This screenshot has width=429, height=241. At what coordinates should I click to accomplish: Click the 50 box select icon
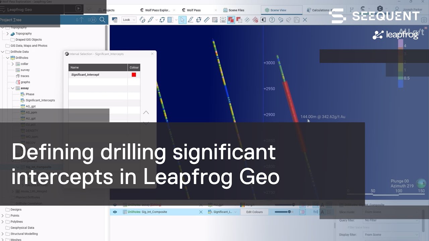[223, 20]
